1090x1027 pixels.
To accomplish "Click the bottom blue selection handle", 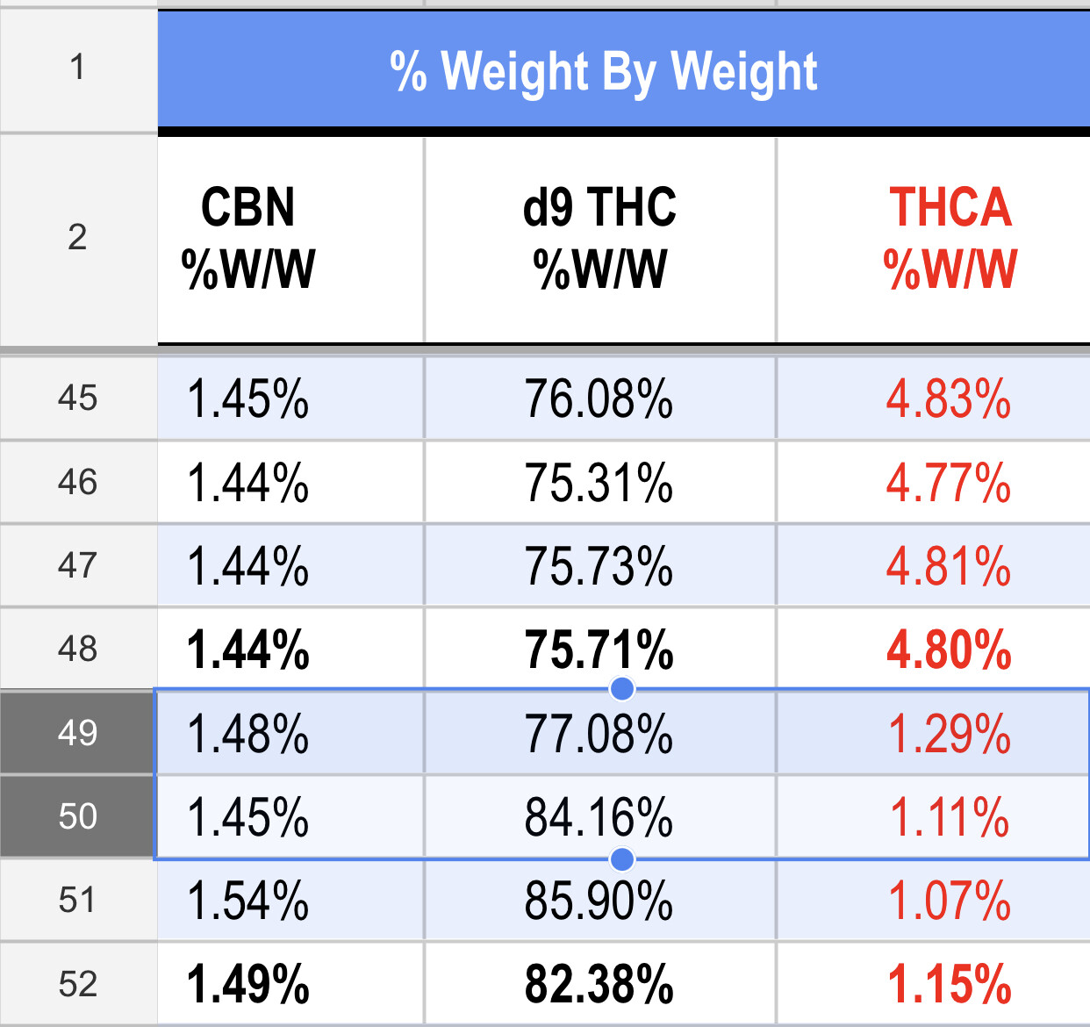I will tap(622, 858).
